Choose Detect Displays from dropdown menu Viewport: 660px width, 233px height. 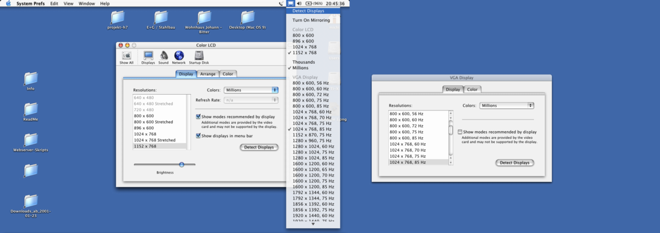[313, 11]
